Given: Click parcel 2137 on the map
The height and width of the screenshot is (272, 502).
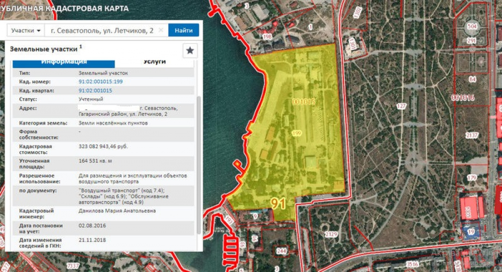Looking at the screenshot, I should (472, 136).
